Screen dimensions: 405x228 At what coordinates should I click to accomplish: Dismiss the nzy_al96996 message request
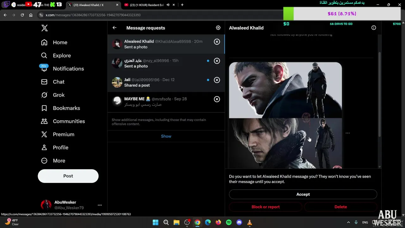[217, 61]
